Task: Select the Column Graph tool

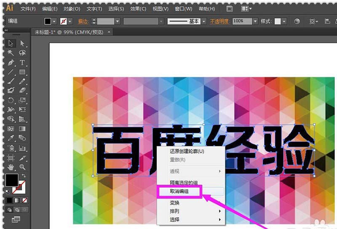Action: click(x=22, y=148)
